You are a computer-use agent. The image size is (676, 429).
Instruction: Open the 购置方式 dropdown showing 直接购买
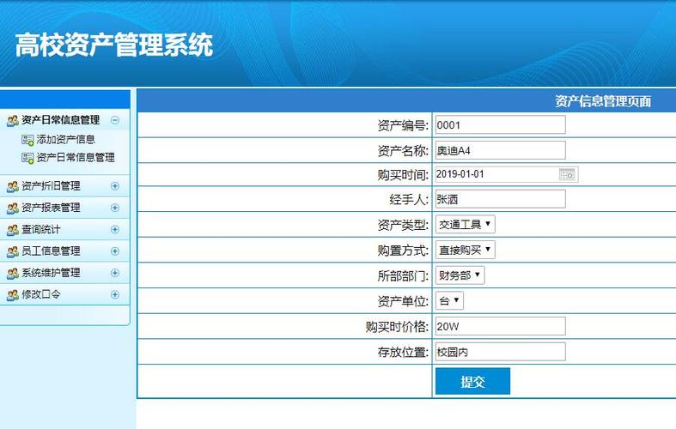[466, 250]
